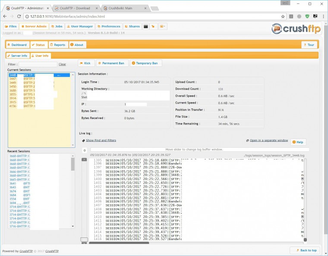This screenshot has width=328, height=256.
Task: Open the Shares tab
Action: pyautogui.click(x=132, y=27)
